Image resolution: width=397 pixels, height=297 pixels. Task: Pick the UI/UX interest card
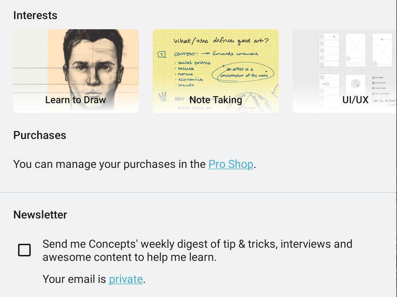tap(344, 71)
